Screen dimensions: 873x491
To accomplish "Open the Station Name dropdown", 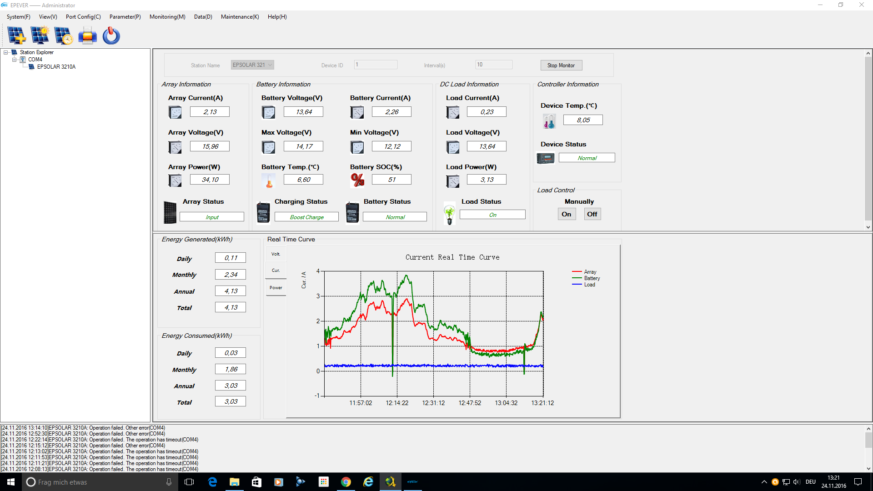I will (x=270, y=65).
